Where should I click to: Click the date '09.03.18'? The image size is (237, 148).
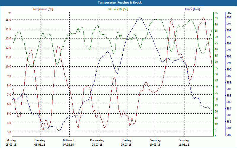coord(126,145)
